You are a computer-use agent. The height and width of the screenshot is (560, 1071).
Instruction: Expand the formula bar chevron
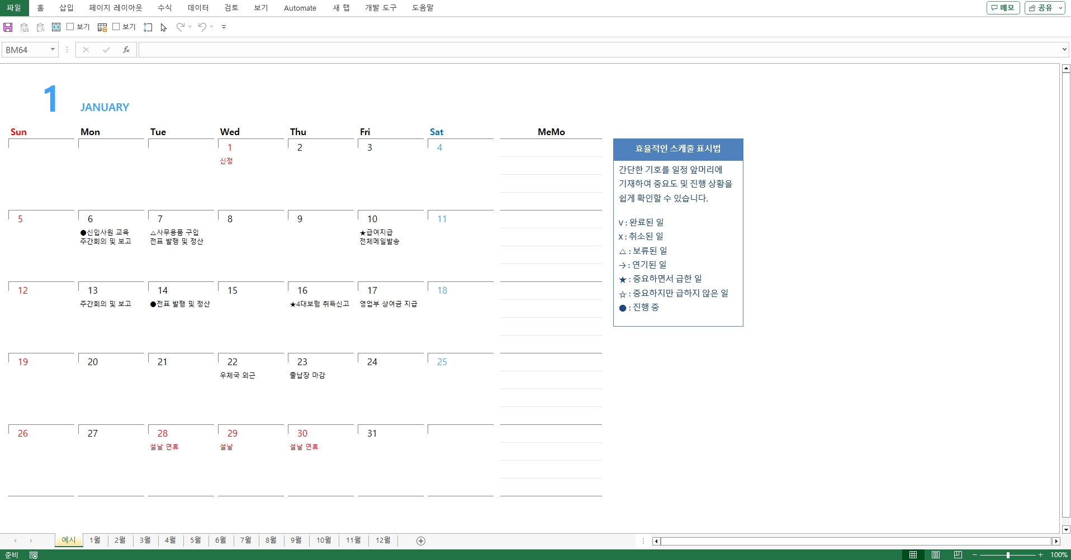click(x=1064, y=50)
